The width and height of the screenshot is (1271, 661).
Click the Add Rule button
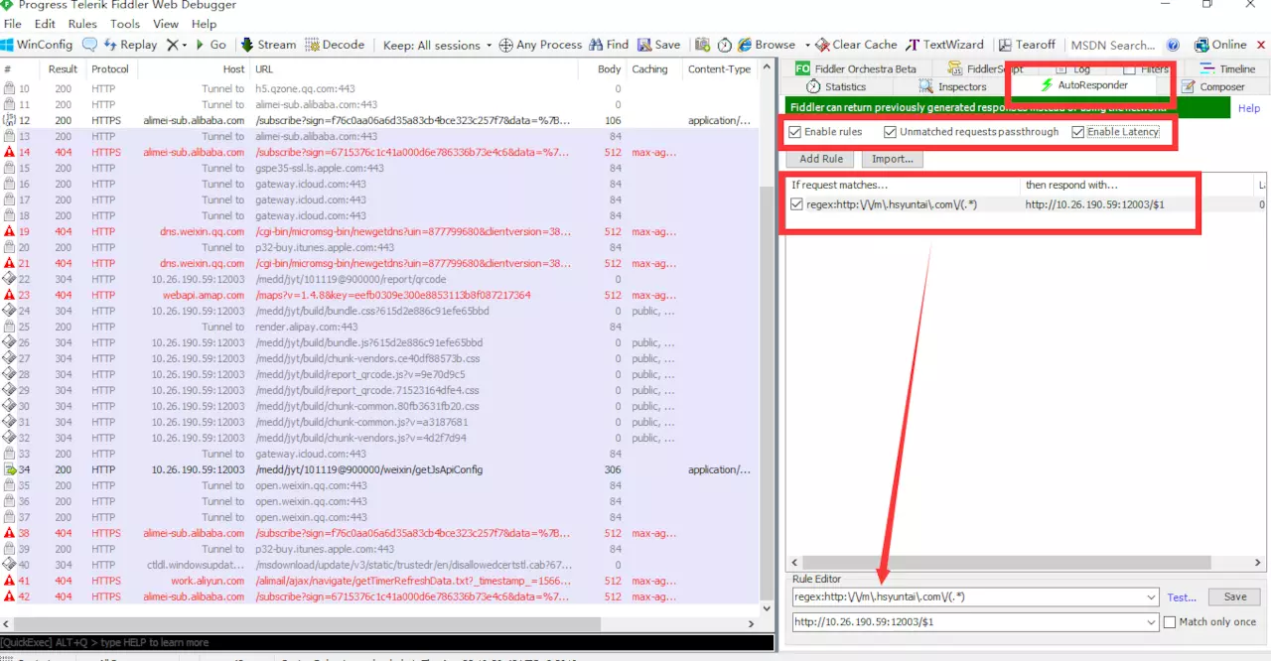click(x=821, y=159)
